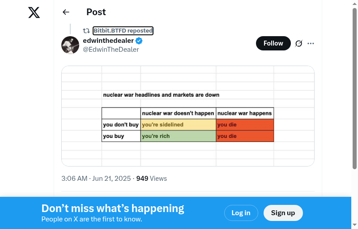Click the X logo home icon
The image size is (358, 229).
tap(34, 12)
